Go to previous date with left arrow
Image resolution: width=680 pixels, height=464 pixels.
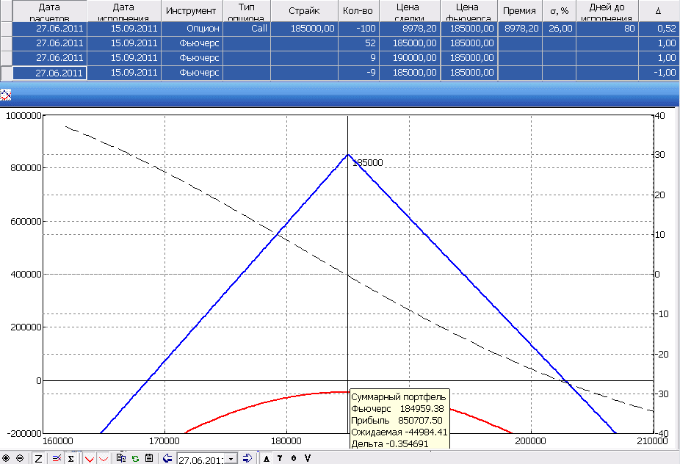tap(168, 458)
